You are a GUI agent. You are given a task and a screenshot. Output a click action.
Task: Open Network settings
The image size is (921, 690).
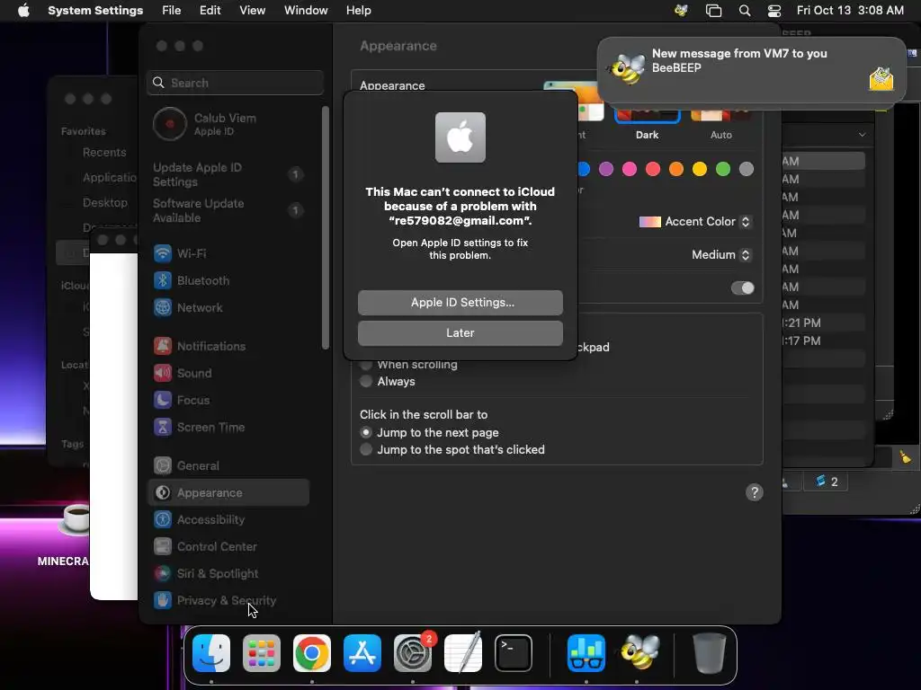click(229, 307)
